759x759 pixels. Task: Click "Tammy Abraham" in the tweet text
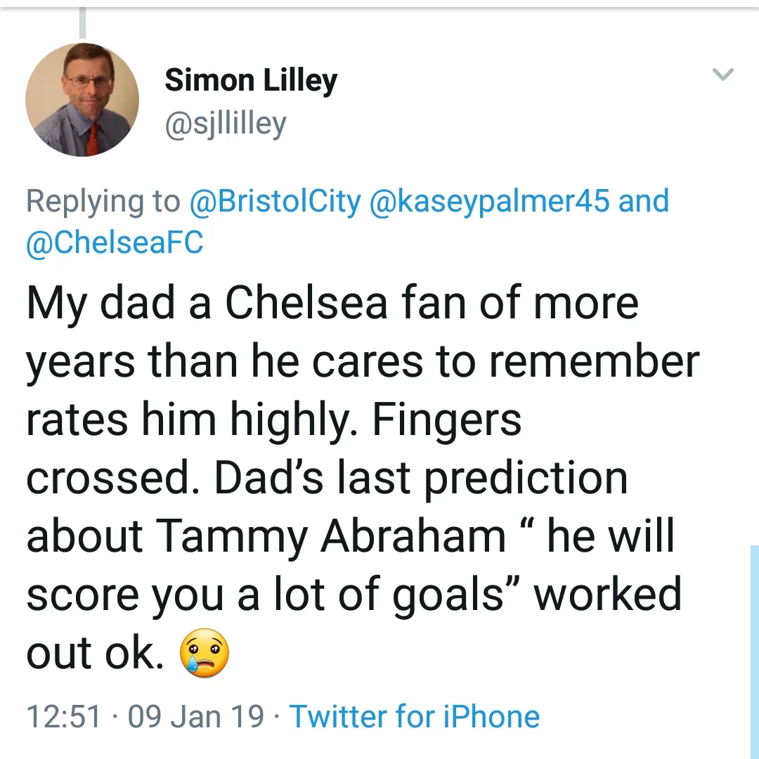coord(330,536)
